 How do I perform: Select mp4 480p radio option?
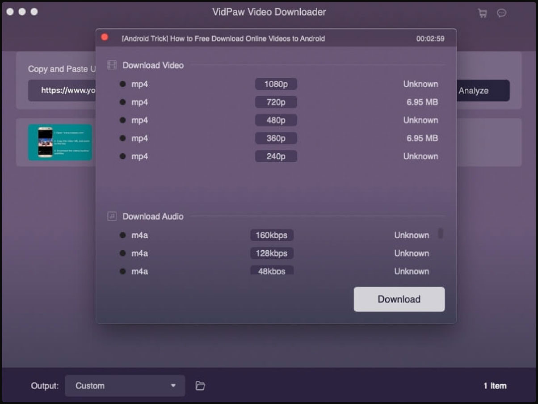(122, 120)
